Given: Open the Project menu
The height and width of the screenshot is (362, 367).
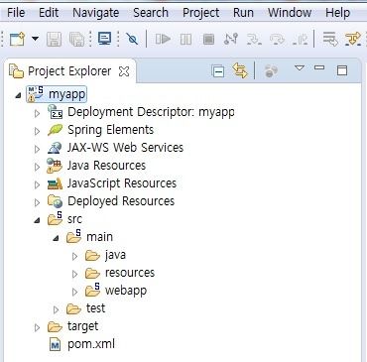Looking at the screenshot, I should (200, 13).
